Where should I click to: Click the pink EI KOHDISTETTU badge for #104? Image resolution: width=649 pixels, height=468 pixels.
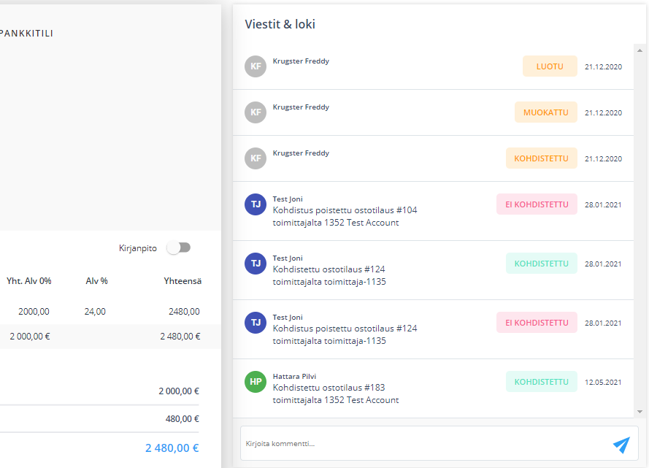tap(537, 204)
